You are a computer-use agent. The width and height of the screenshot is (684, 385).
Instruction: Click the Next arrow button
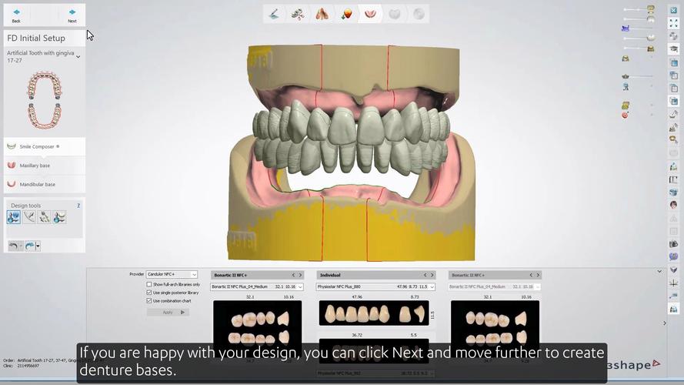point(72,14)
